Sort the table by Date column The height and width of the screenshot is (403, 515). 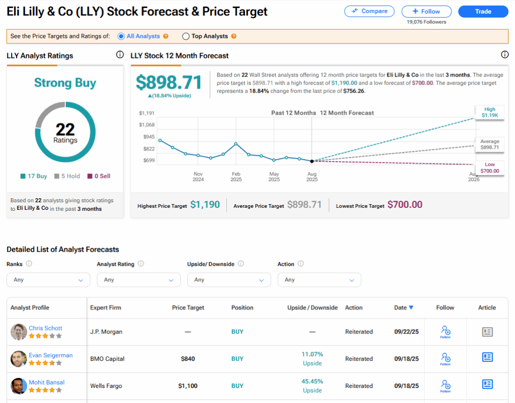(x=404, y=307)
